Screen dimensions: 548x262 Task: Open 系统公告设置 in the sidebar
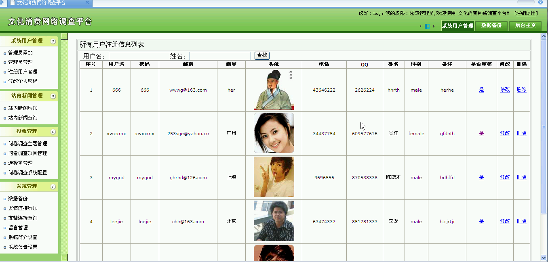[23, 247]
